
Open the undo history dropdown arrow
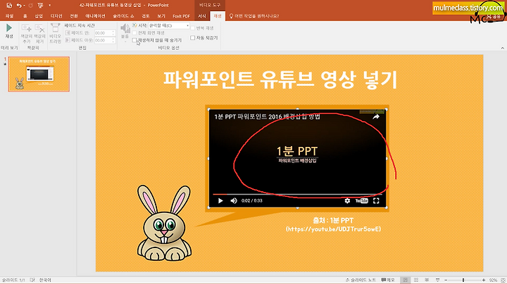[24, 5]
